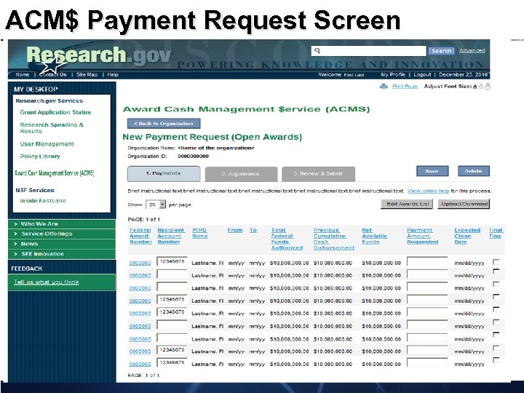
Task: Sort by the To column header
Action: (253, 230)
